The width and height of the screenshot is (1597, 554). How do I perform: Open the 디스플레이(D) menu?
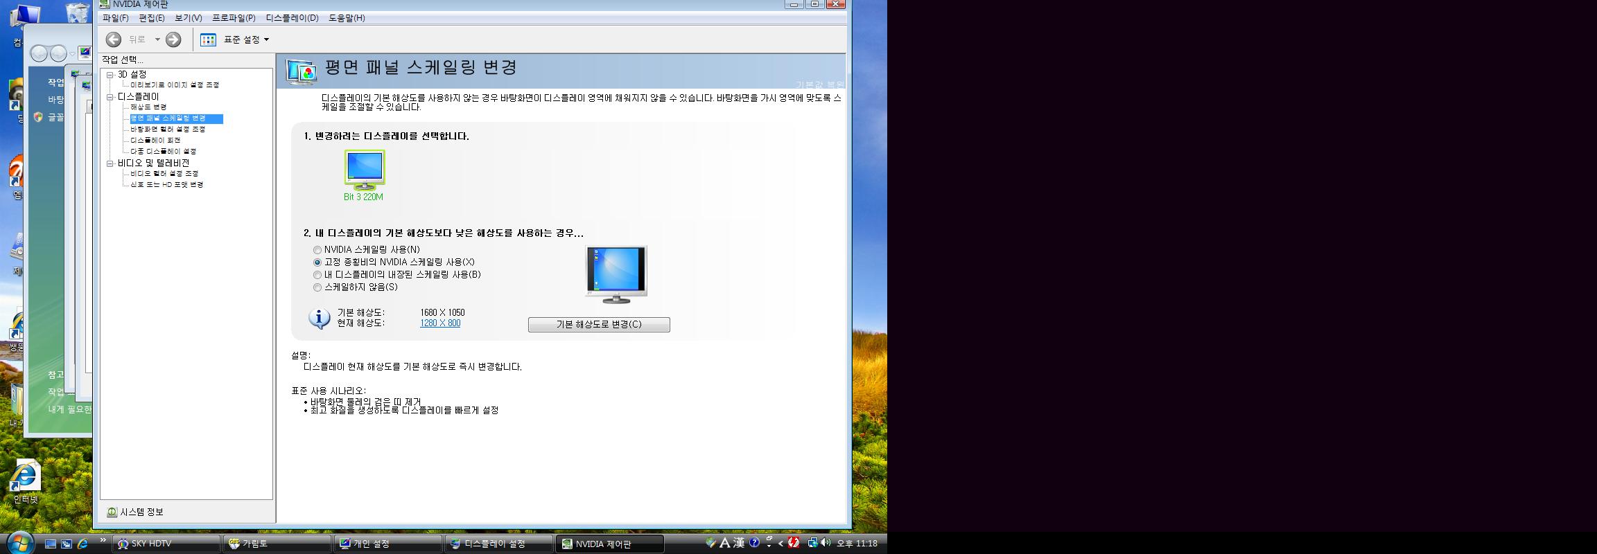[292, 18]
